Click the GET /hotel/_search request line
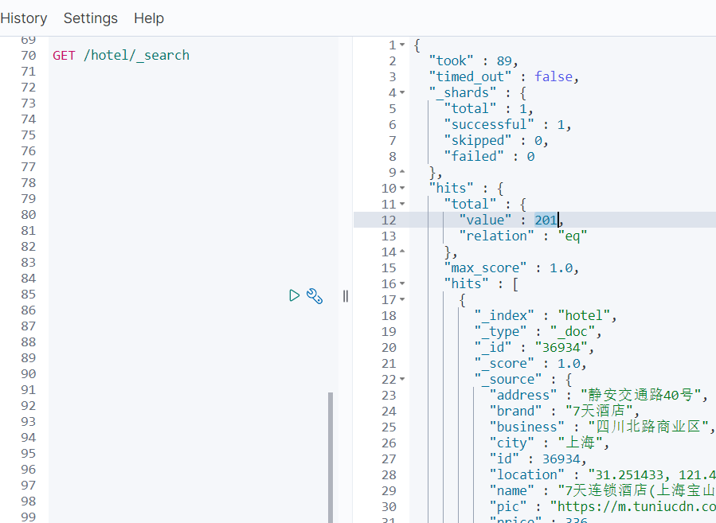 point(121,55)
